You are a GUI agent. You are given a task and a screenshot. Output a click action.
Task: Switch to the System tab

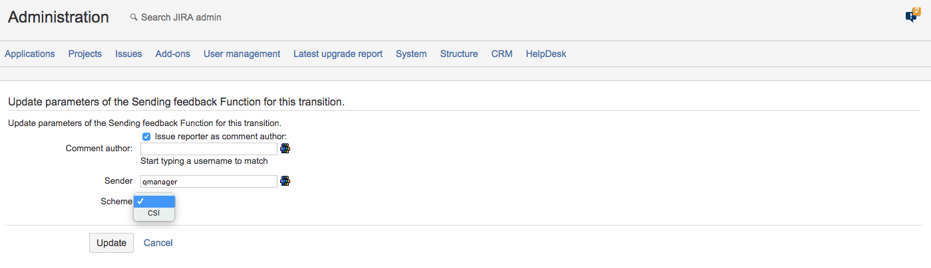(x=411, y=54)
